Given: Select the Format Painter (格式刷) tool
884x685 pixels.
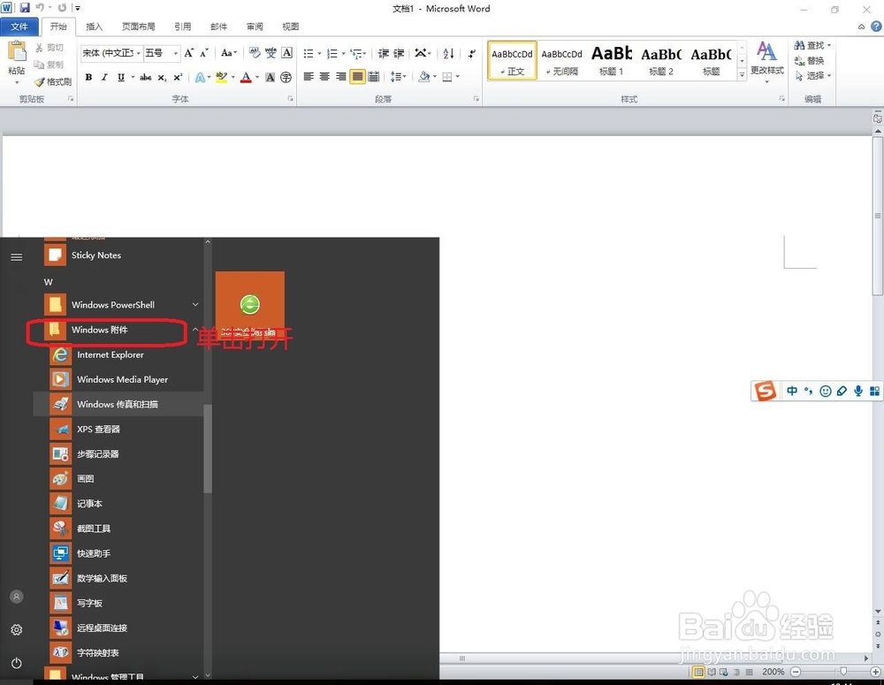Looking at the screenshot, I should 53,81.
